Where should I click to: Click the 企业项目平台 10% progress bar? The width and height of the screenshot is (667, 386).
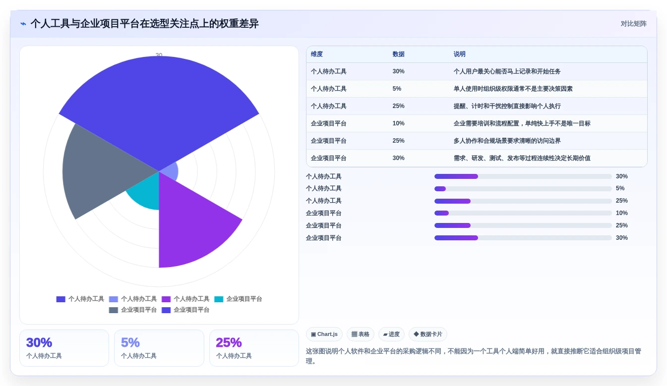click(x=523, y=213)
